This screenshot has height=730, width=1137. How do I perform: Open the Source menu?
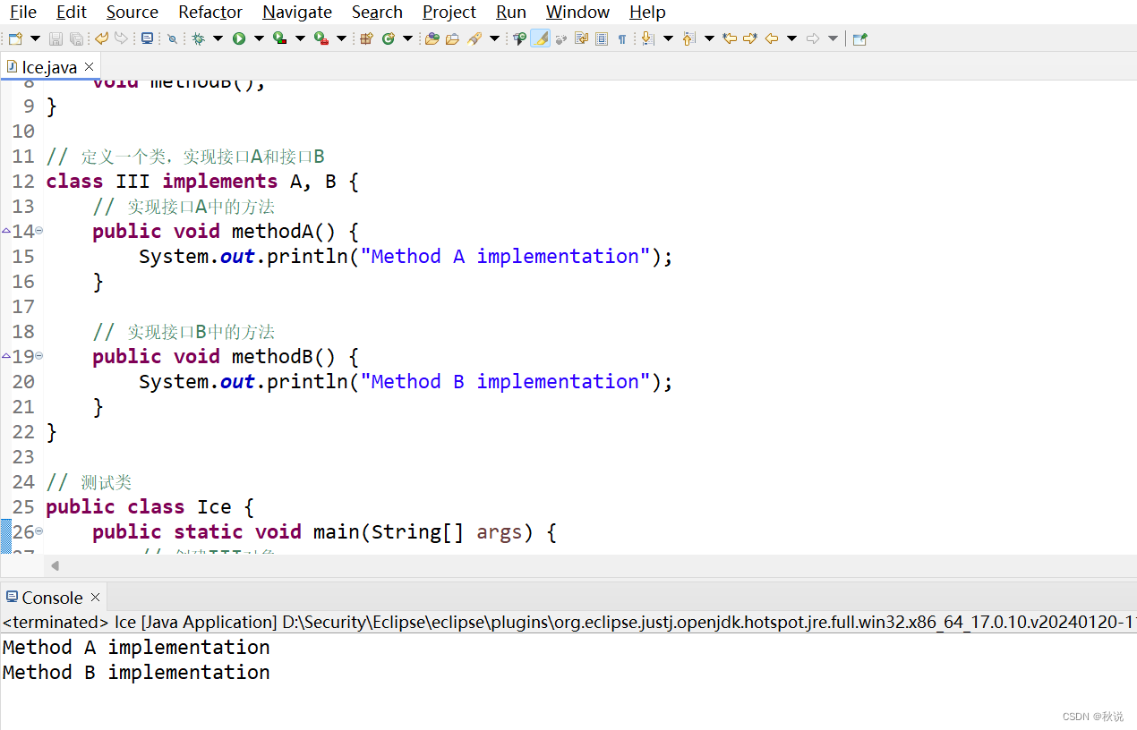pyautogui.click(x=133, y=12)
